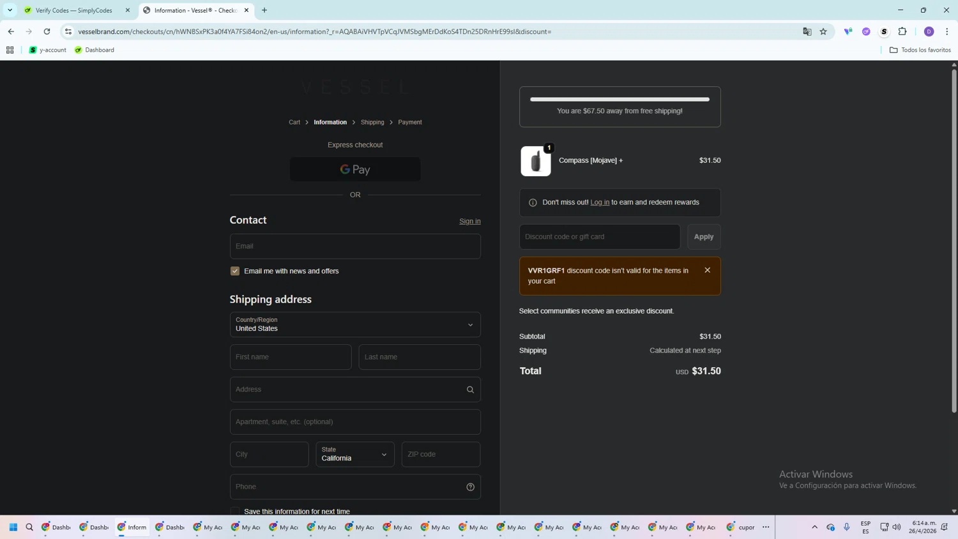Open the "cupor" taskbar window
Image resolution: width=958 pixels, height=539 pixels.
pos(741,528)
